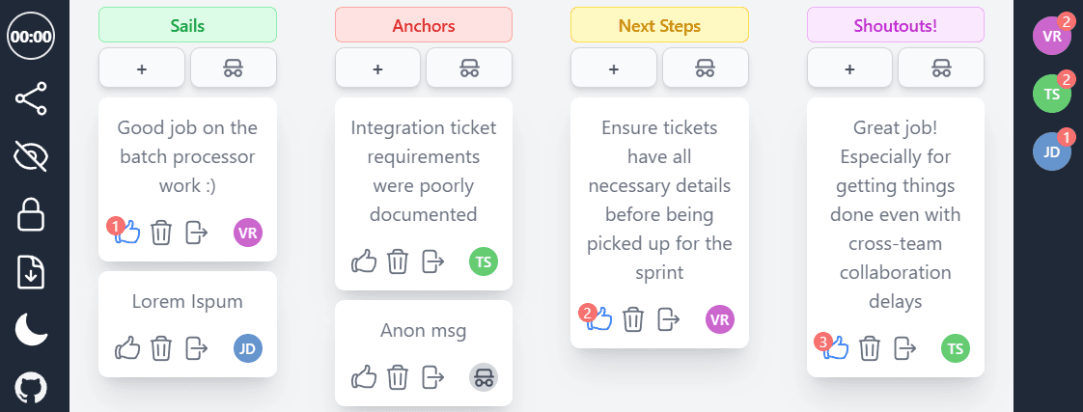Viewport: 1083px width, 412px height.
Task: Open the GitHub link icon
Action: pyautogui.click(x=31, y=388)
